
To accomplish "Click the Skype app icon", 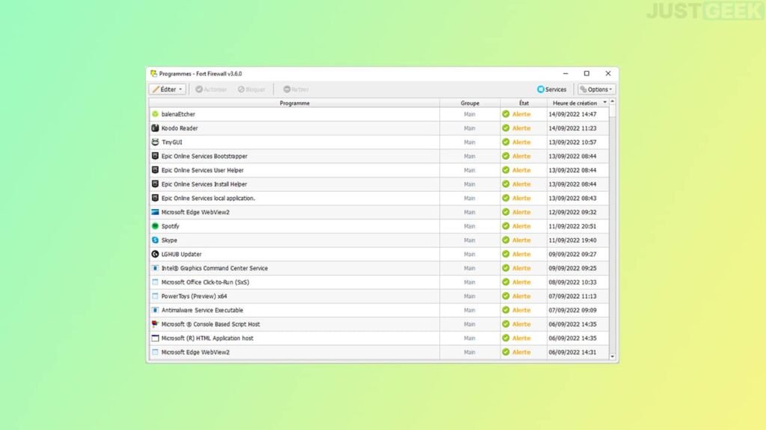I will point(155,240).
